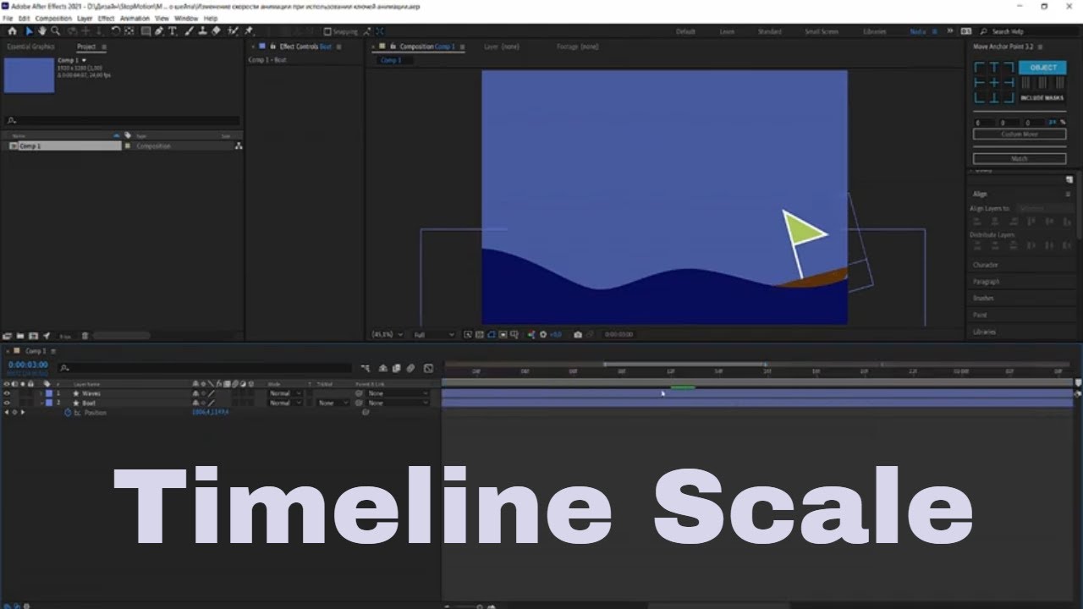Image resolution: width=1083 pixels, height=609 pixels.
Task: Select the Eraser tool
Action: [x=216, y=31]
